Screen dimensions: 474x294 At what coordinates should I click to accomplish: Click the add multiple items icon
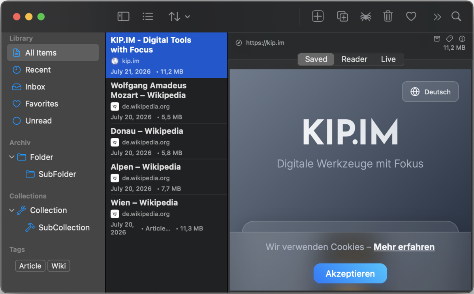[x=342, y=16]
